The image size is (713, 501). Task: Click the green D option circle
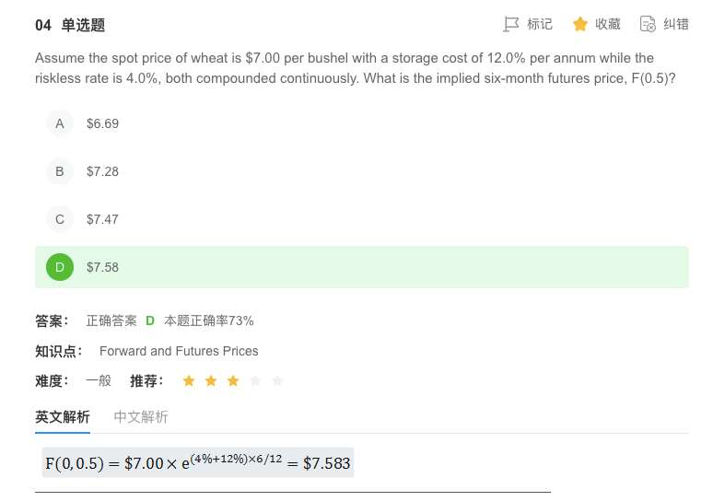pos(60,267)
